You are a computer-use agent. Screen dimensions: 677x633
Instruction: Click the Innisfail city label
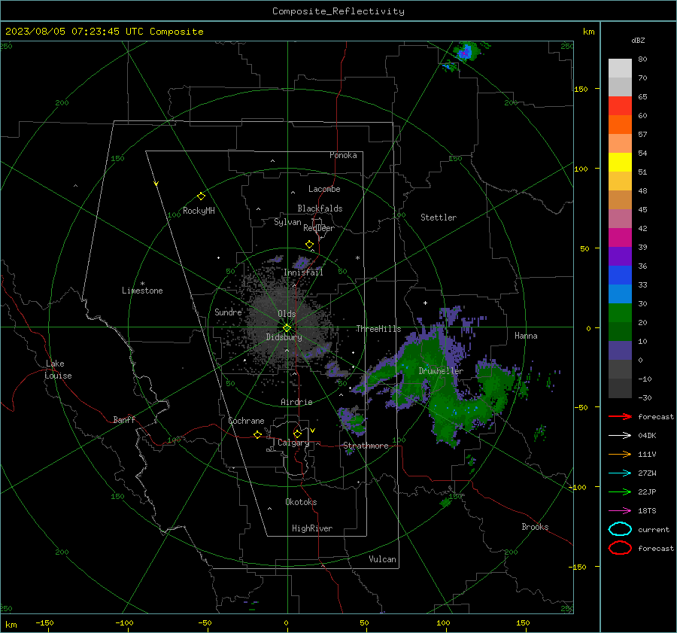coord(303,272)
